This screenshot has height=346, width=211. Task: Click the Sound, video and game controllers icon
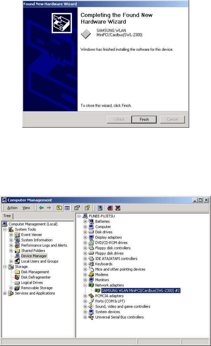point(91,306)
